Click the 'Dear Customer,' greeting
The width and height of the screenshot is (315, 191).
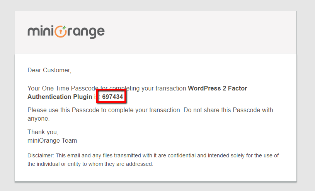49,70
